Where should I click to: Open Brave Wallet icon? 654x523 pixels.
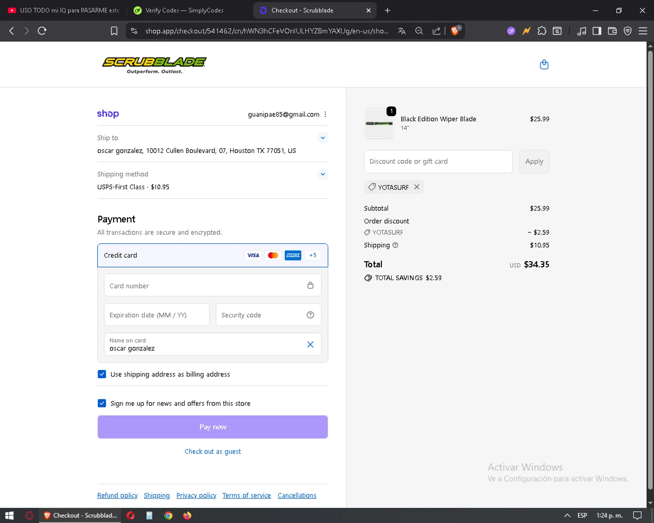[612, 31]
